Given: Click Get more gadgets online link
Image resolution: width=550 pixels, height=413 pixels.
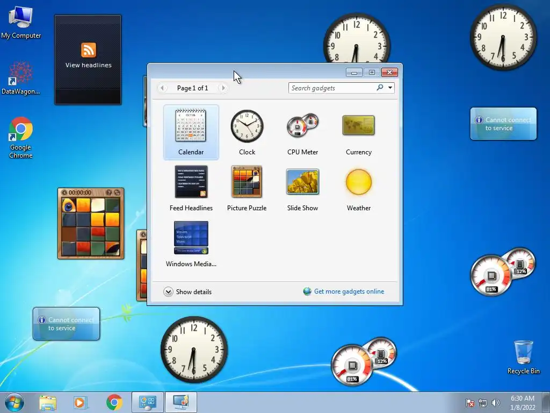Looking at the screenshot, I should pos(349,291).
